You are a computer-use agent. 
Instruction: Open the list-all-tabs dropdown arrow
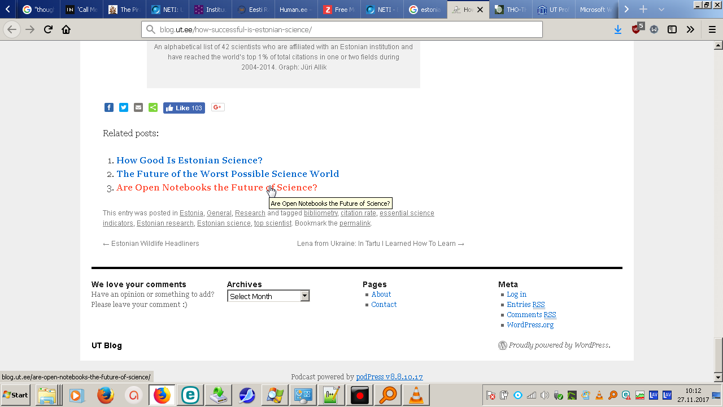(x=661, y=9)
